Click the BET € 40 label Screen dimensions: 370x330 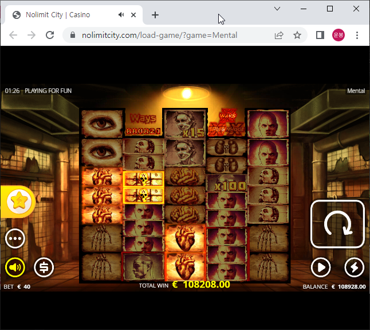click(x=17, y=287)
